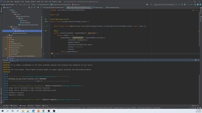Open the Refactor menu

coord(33,2)
